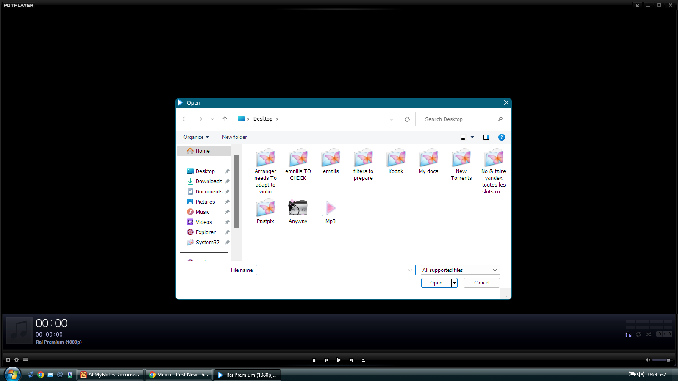This screenshot has width=678, height=381.
Task: Toggle the A-B repeat section control
Action: pyautogui.click(x=664, y=334)
